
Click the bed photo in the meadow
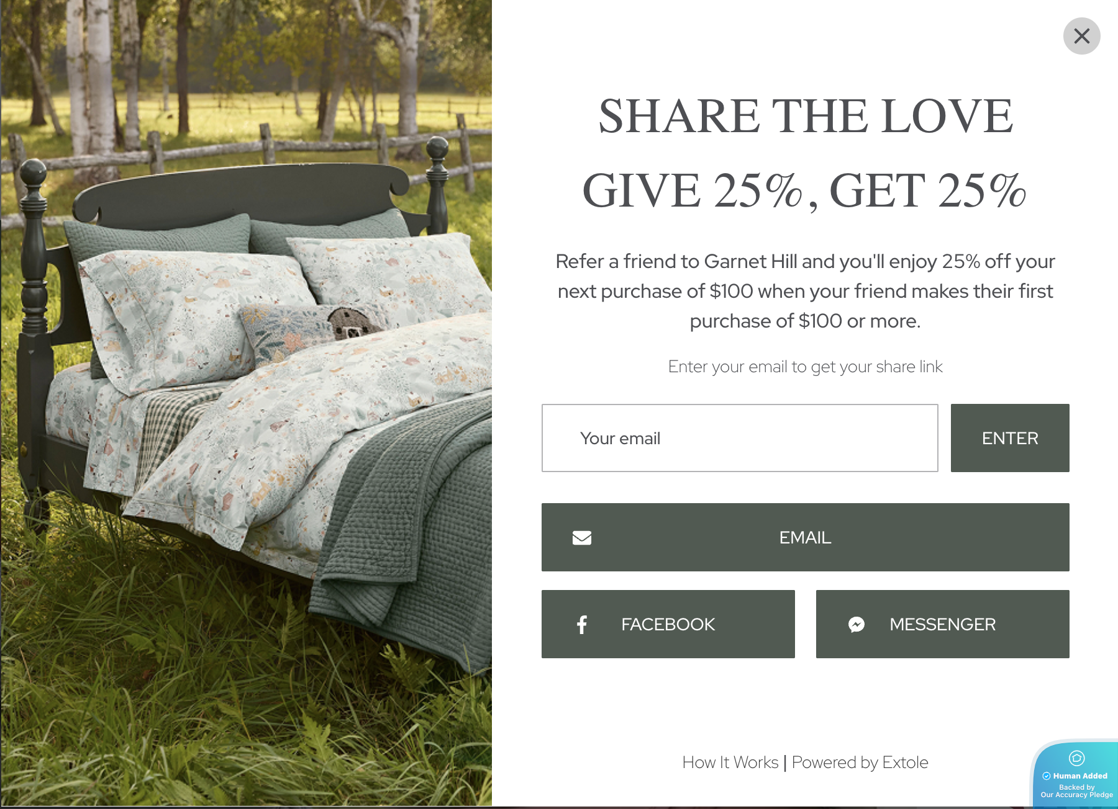246,403
